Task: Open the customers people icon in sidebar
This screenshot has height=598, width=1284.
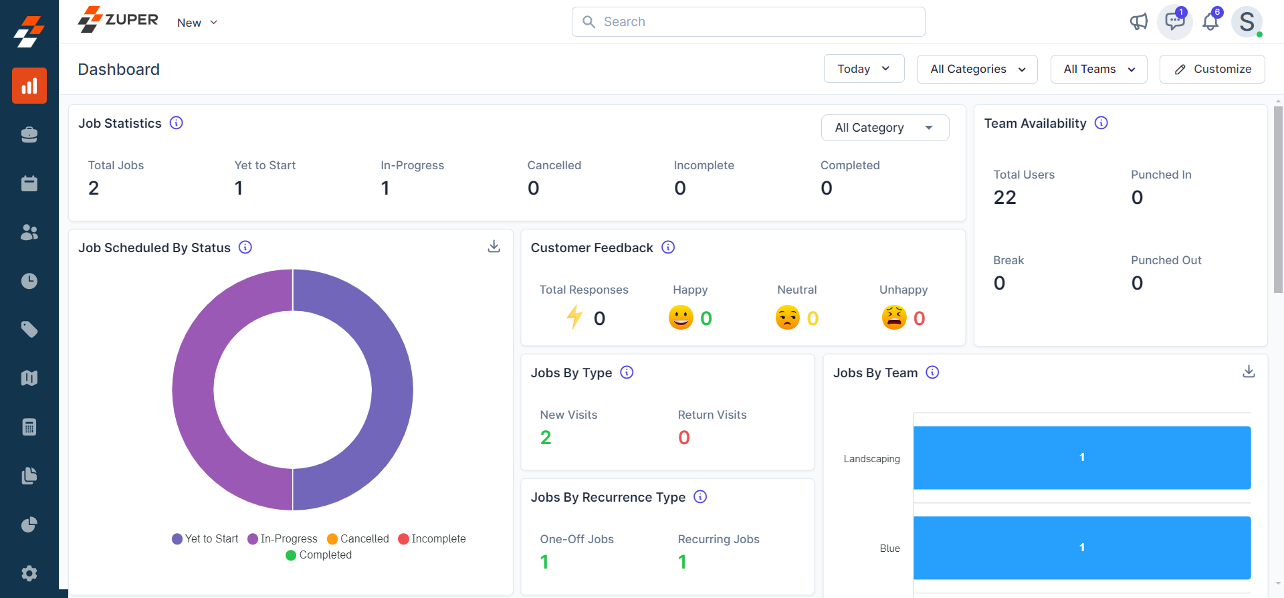Action: tap(29, 232)
